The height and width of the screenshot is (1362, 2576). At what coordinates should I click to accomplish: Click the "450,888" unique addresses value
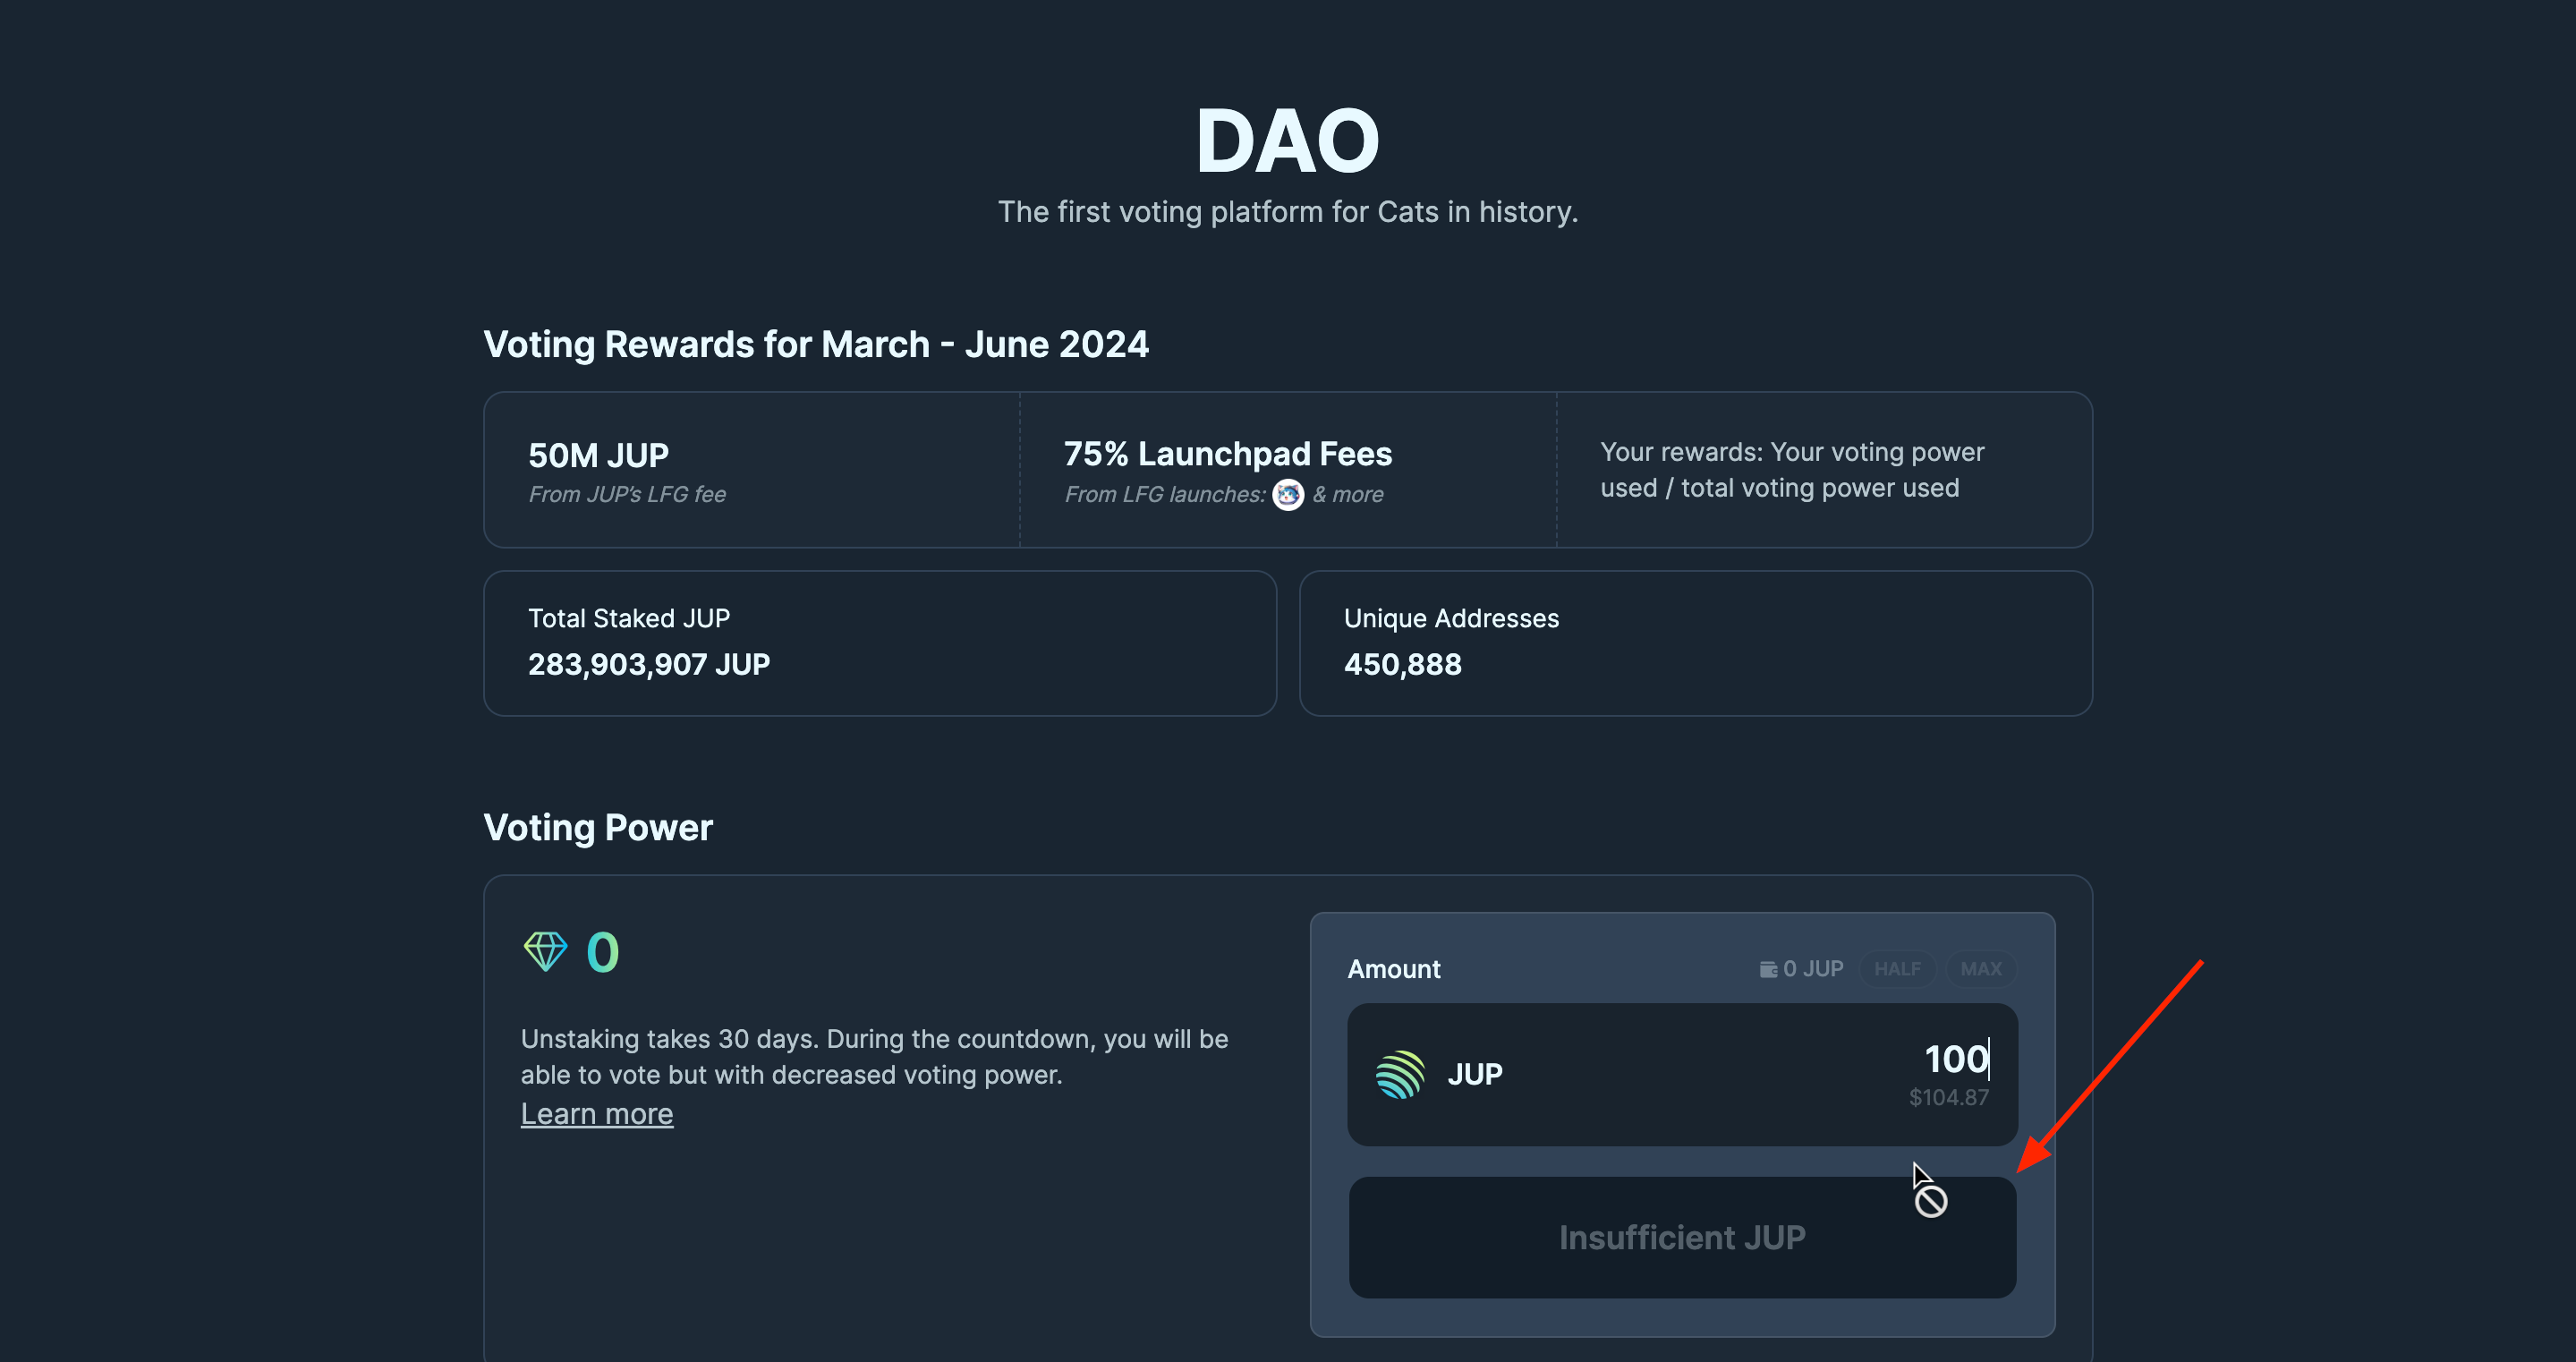1402,664
